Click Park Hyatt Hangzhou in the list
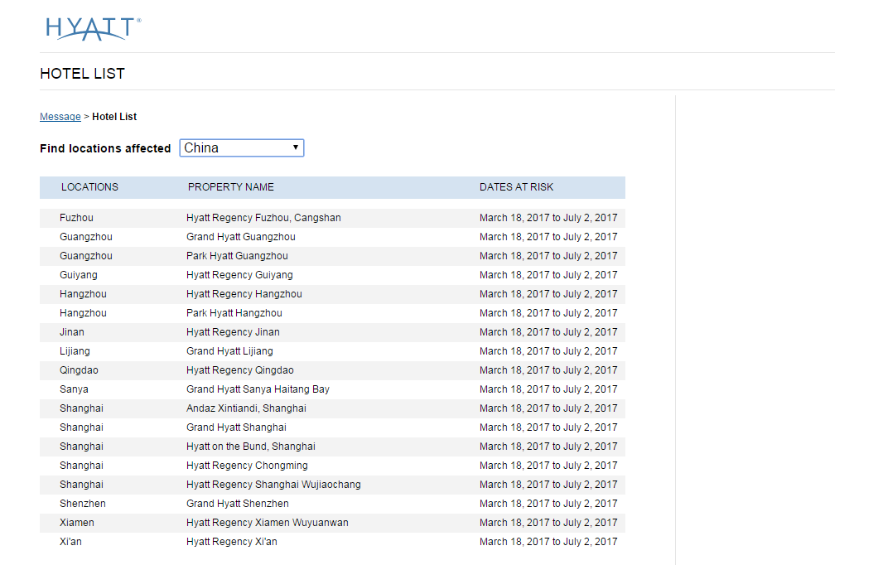This screenshot has width=883, height=565. (234, 313)
